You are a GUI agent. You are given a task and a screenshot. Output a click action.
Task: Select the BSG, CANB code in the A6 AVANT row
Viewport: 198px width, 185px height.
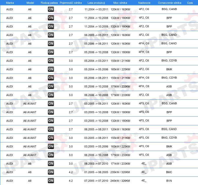[169, 103]
